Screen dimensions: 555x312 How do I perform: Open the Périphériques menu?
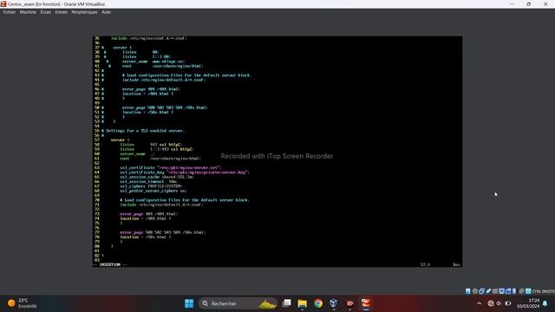point(84,12)
